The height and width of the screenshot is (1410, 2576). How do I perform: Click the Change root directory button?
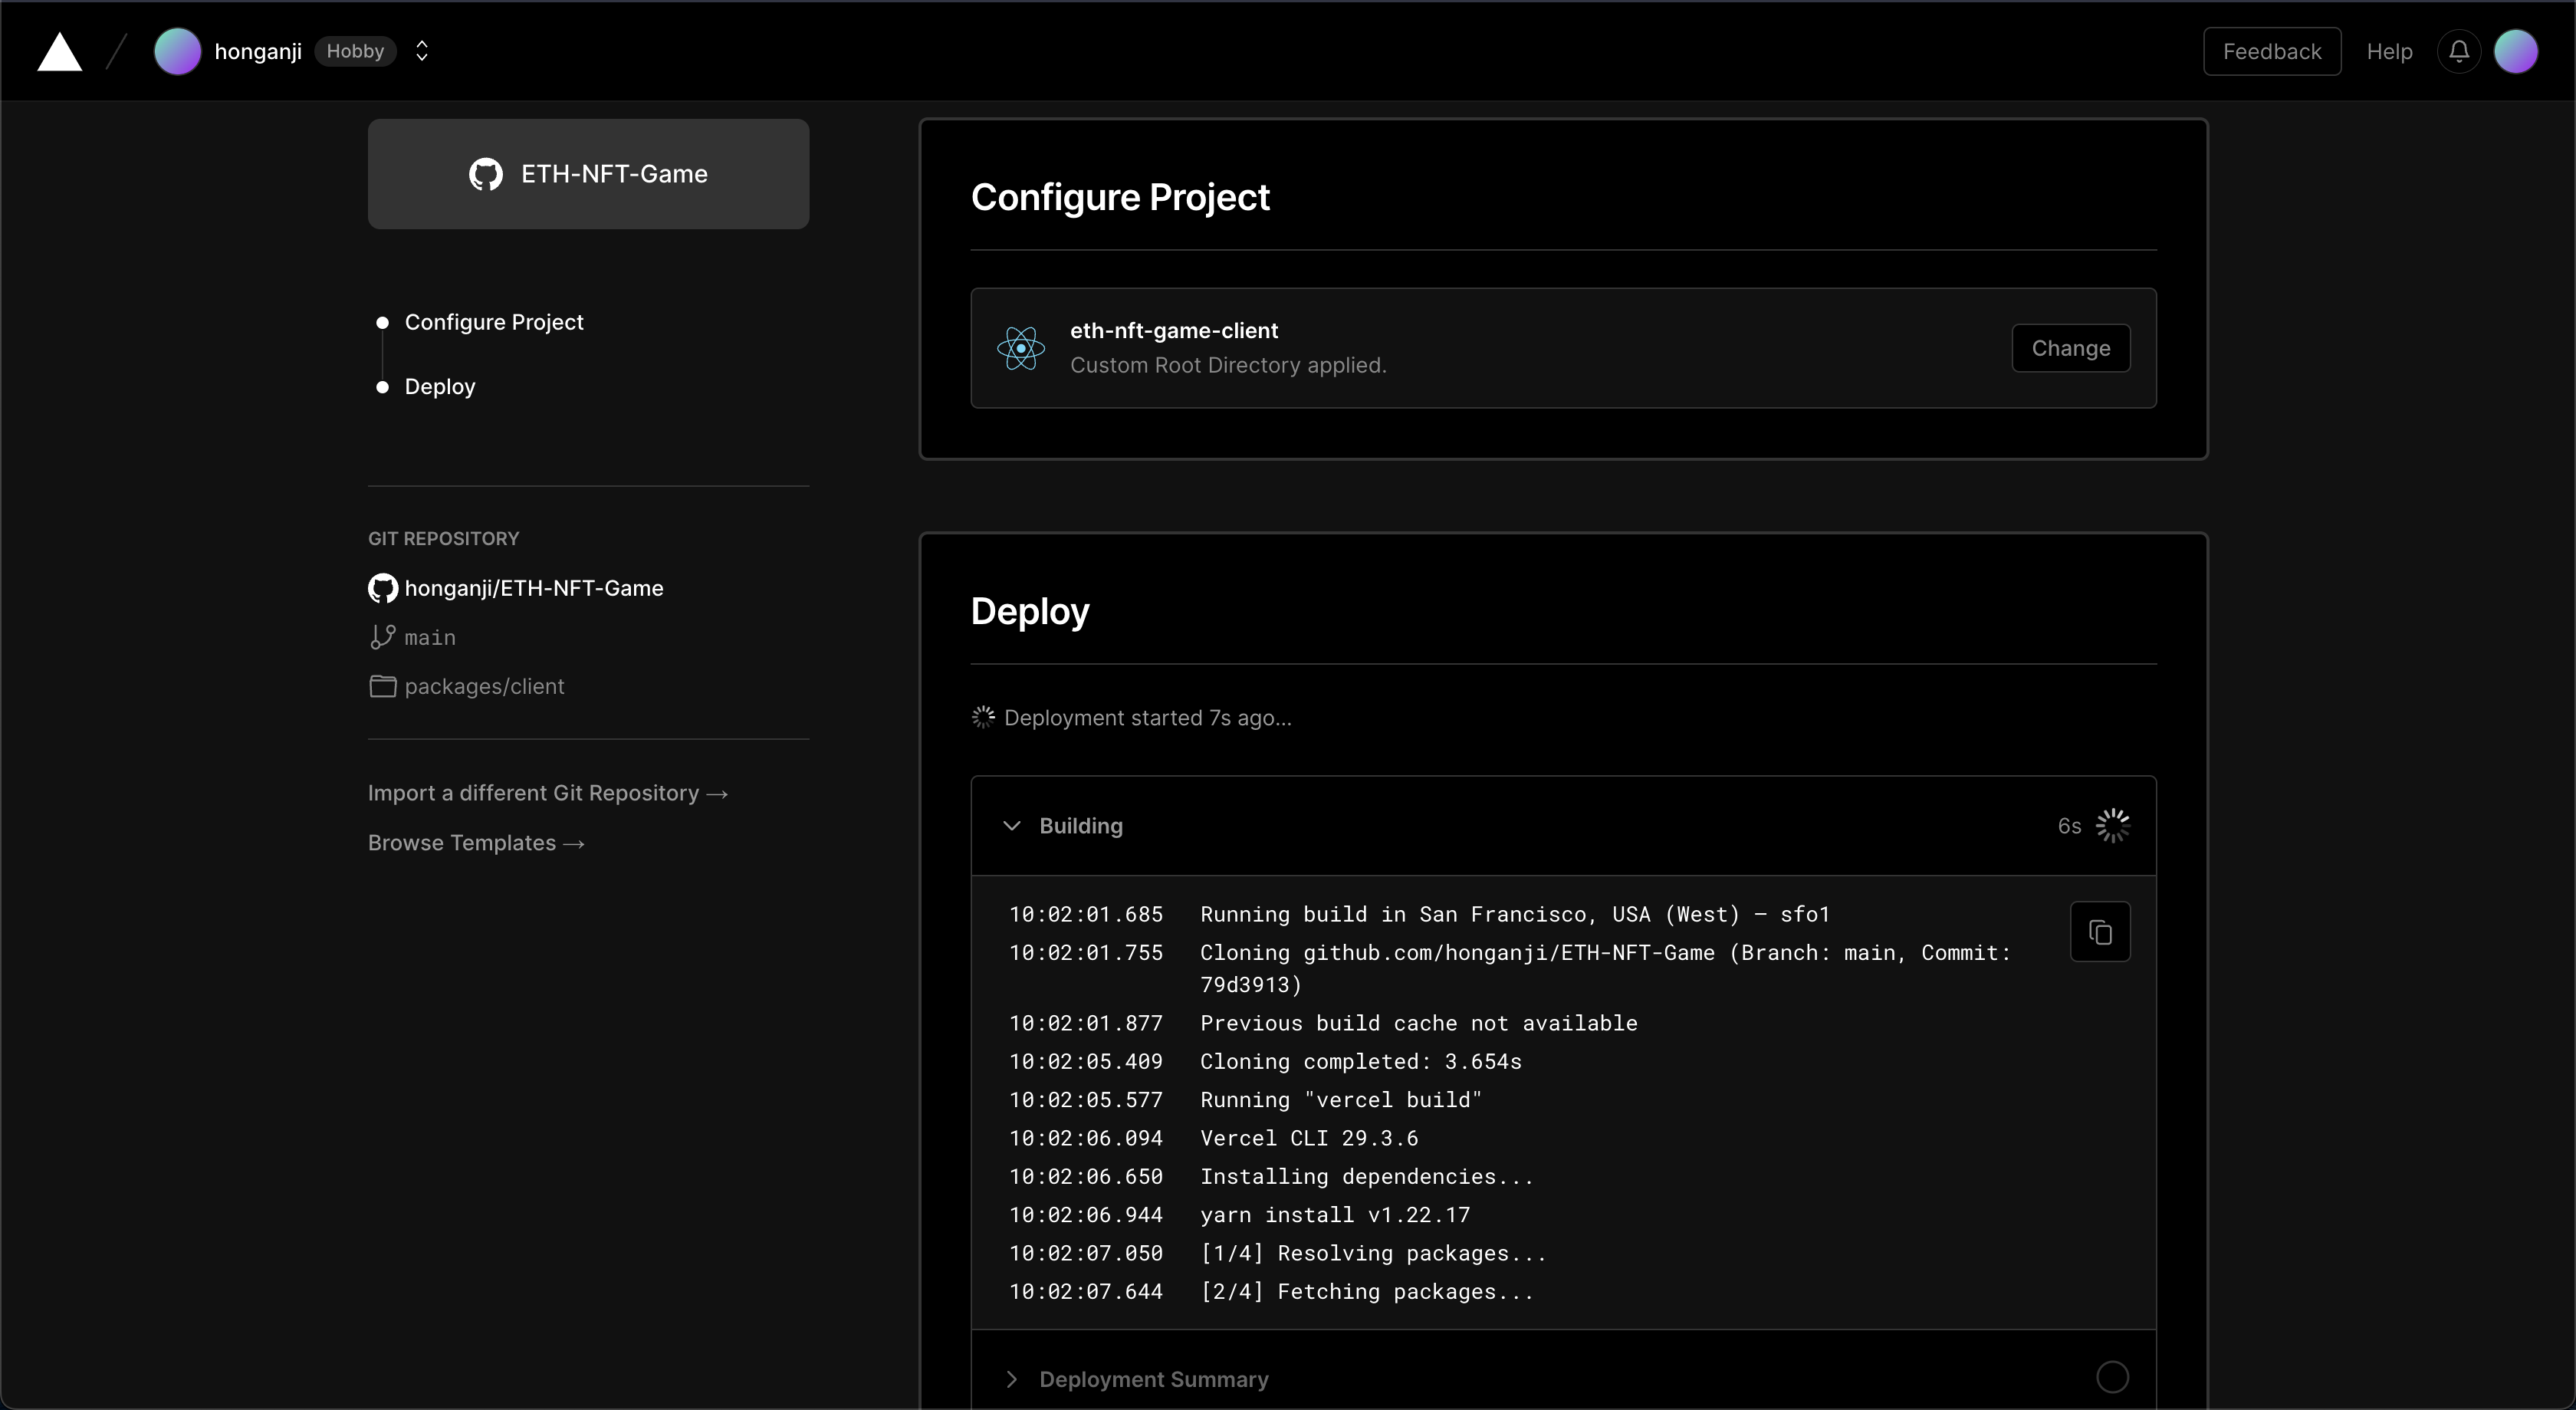(2071, 348)
